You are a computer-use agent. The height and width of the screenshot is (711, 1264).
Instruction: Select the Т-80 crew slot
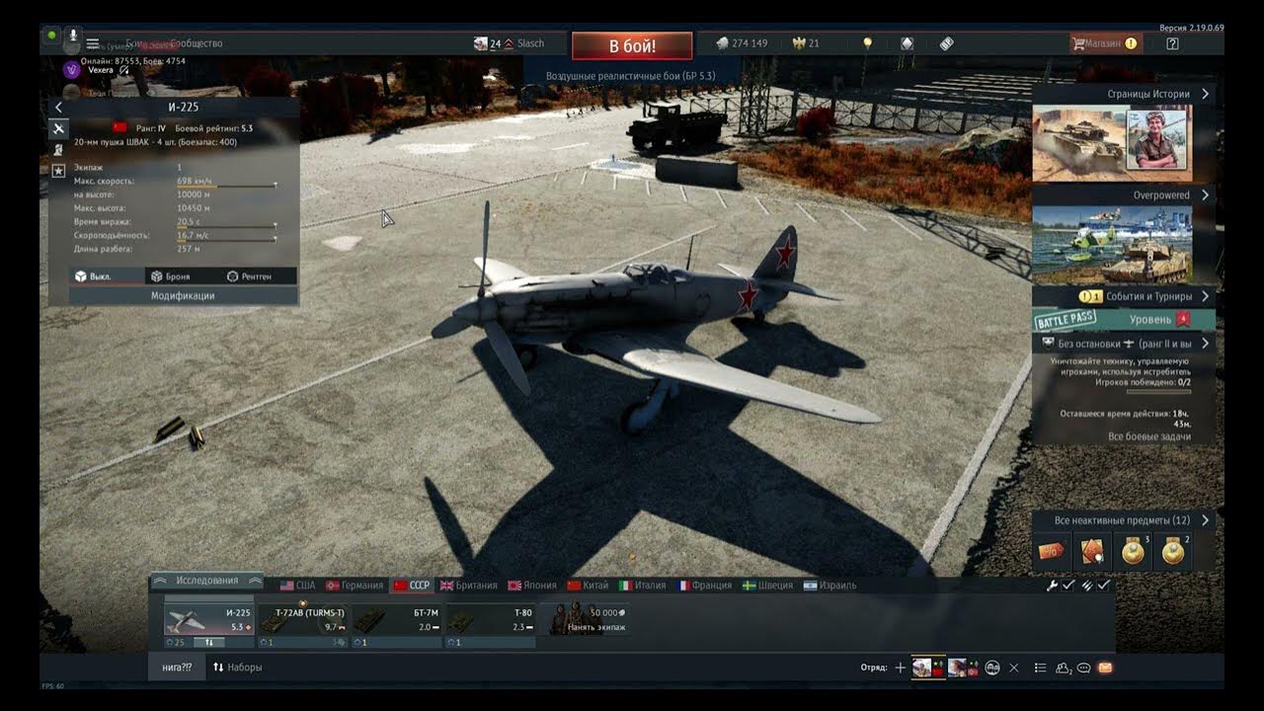tap(490, 621)
